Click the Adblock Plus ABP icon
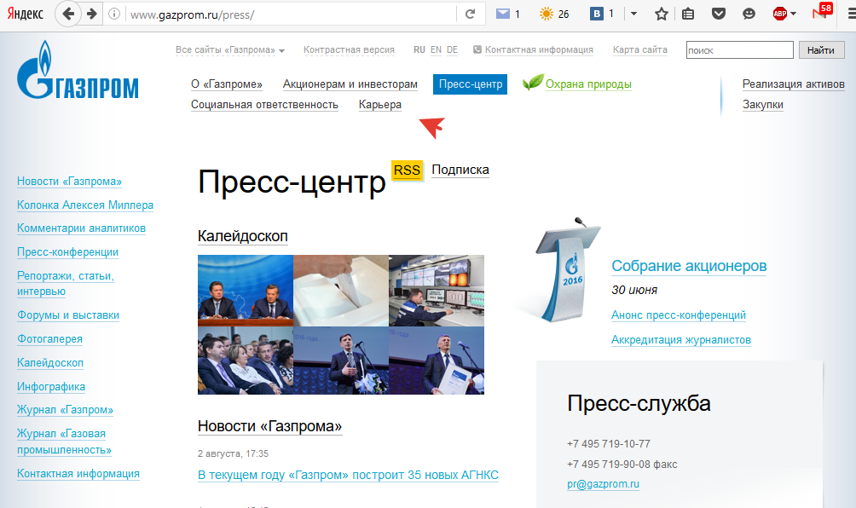Screen dimensions: 856x508 tap(779, 14)
